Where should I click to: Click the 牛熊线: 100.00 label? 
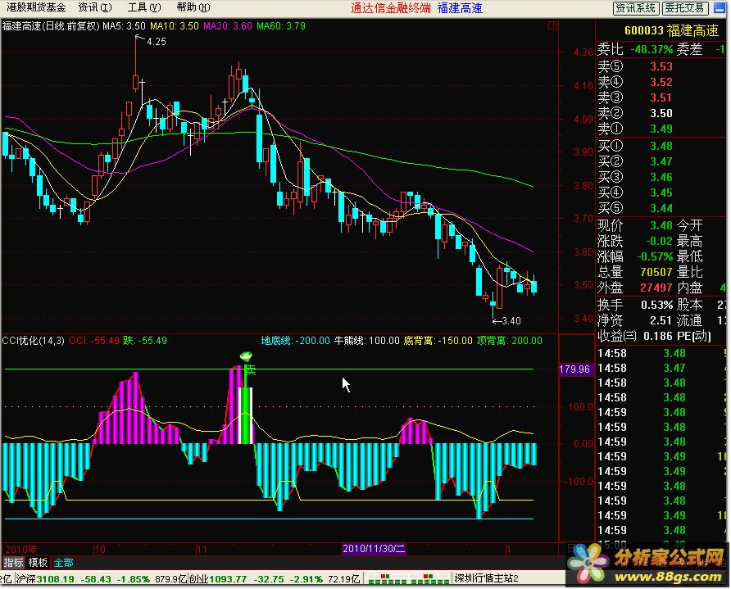coord(367,341)
